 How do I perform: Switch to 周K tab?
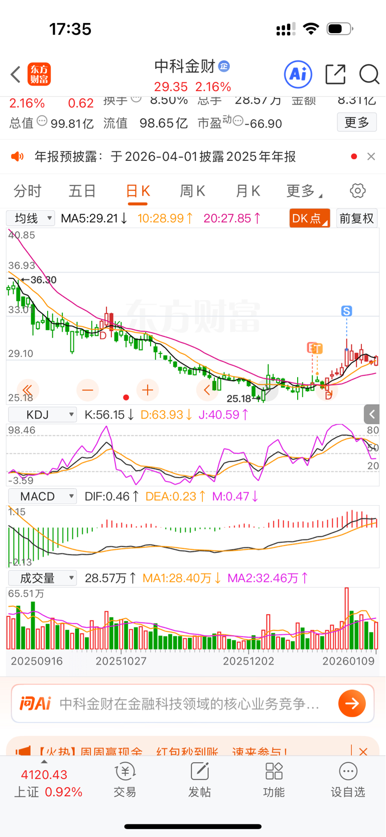pos(192,191)
